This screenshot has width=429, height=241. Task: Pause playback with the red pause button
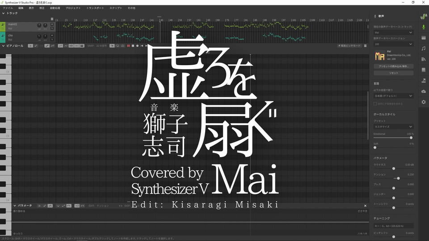coord(128,46)
